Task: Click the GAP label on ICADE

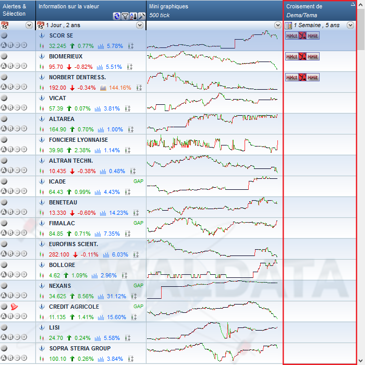Action: 138,181
